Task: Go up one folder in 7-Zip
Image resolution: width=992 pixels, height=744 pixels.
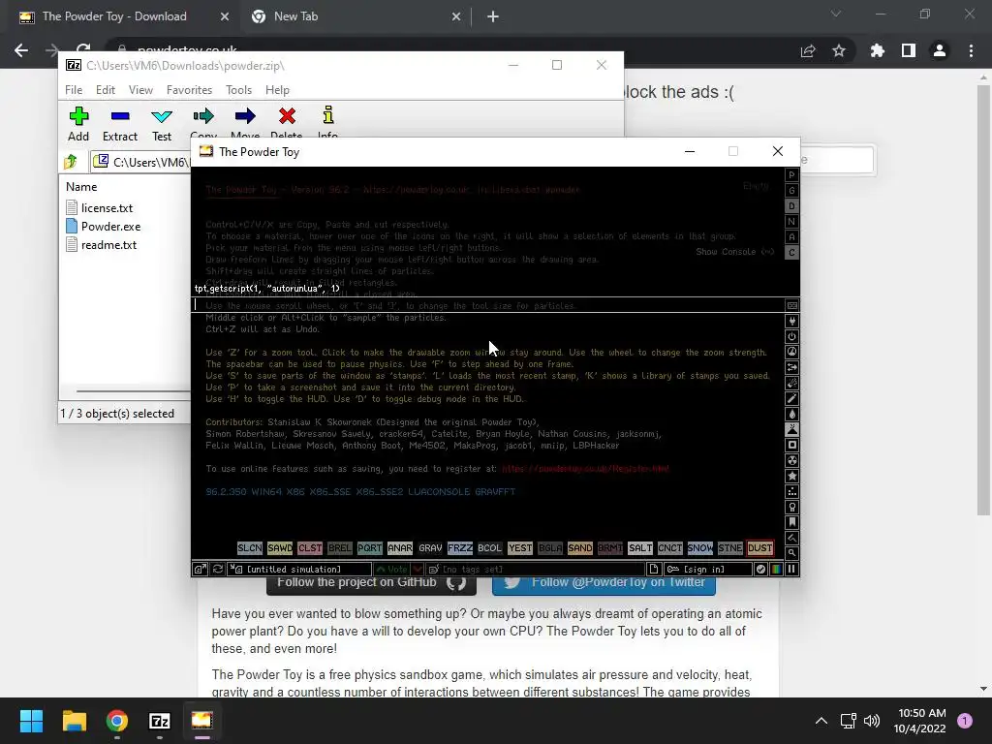Action: tap(71, 162)
